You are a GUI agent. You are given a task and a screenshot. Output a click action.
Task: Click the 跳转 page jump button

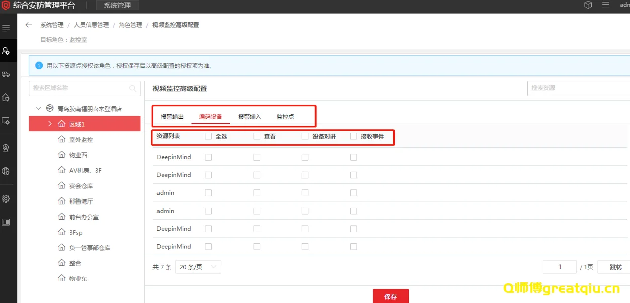point(615,267)
